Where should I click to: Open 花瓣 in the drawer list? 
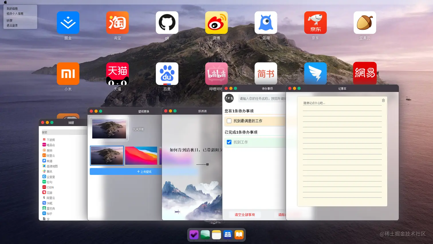pos(48,193)
